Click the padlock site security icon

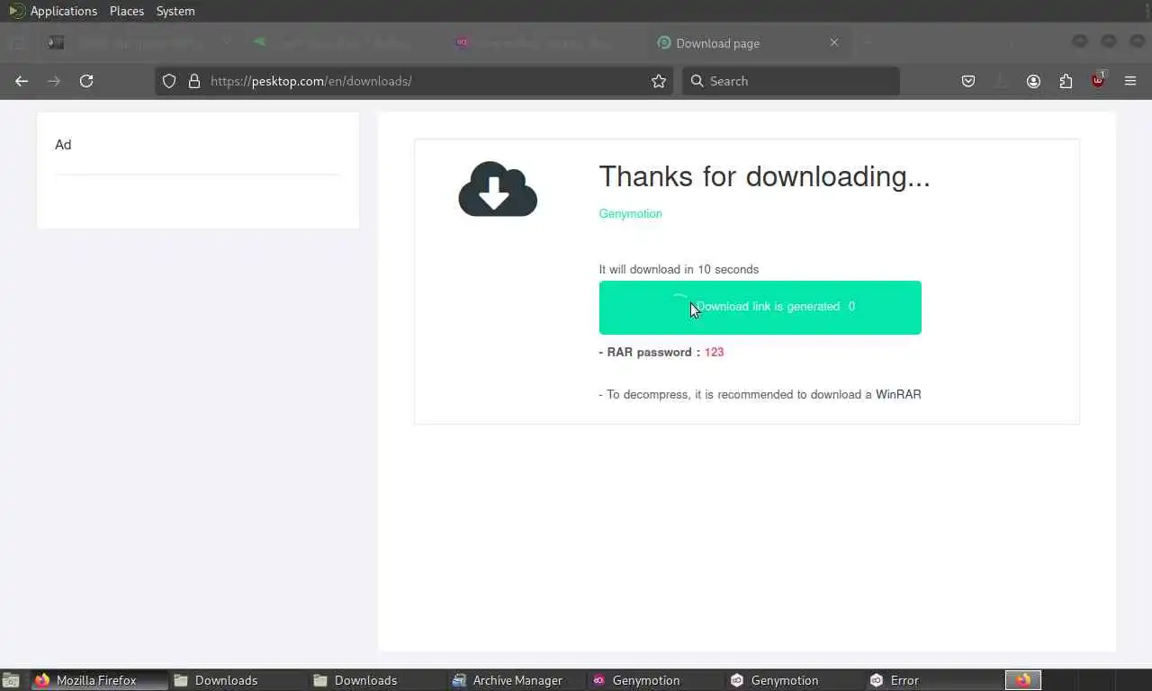pyautogui.click(x=193, y=81)
